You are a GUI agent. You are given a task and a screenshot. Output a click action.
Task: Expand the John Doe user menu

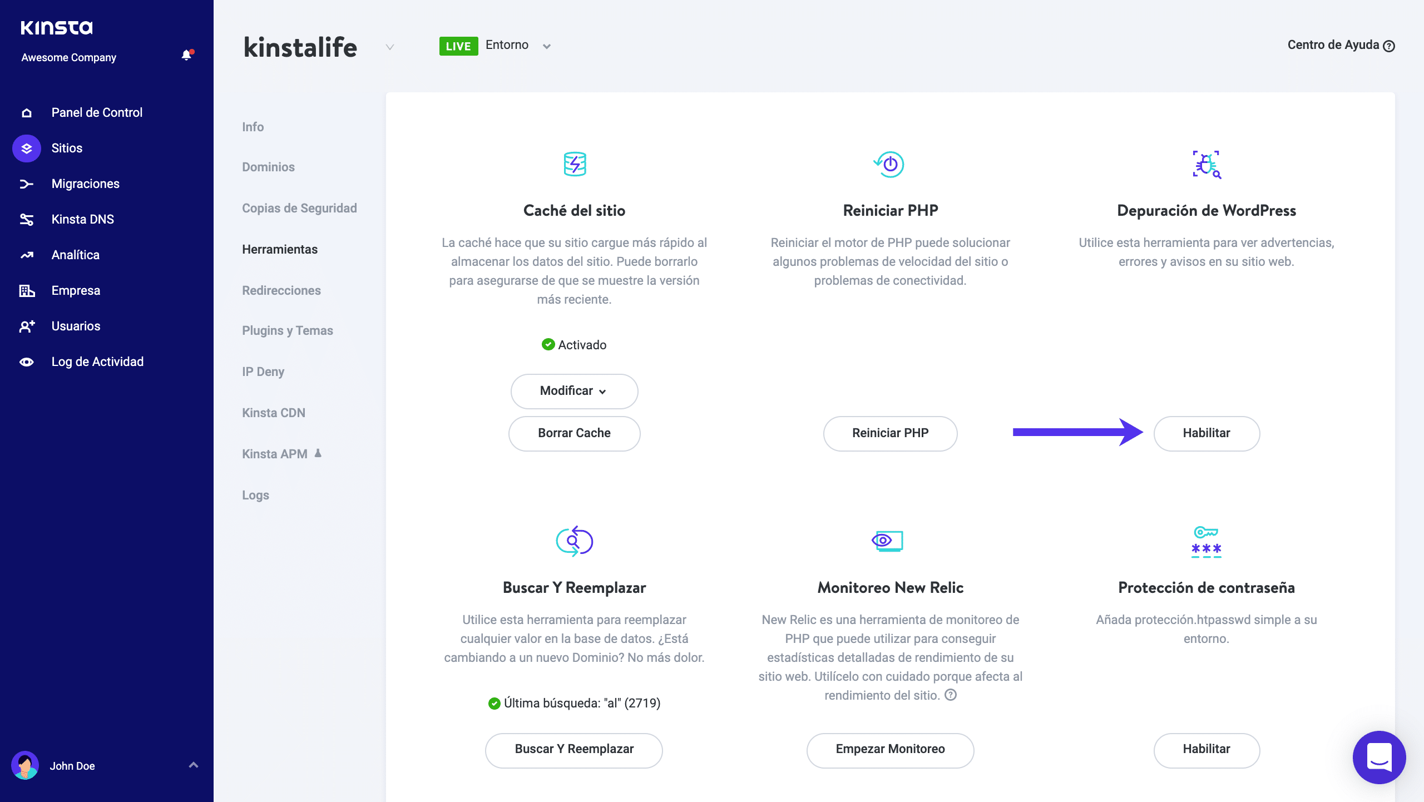point(193,765)
